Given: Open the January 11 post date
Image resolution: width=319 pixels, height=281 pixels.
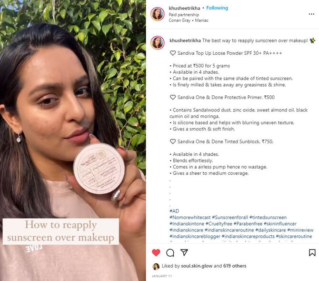Looking at the screenshot, I should 161,276.
